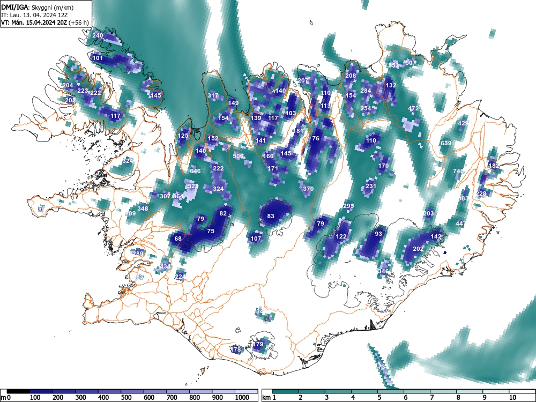Click the visibility value 231 on the map
536x402 pixels.
coord(371,186)
